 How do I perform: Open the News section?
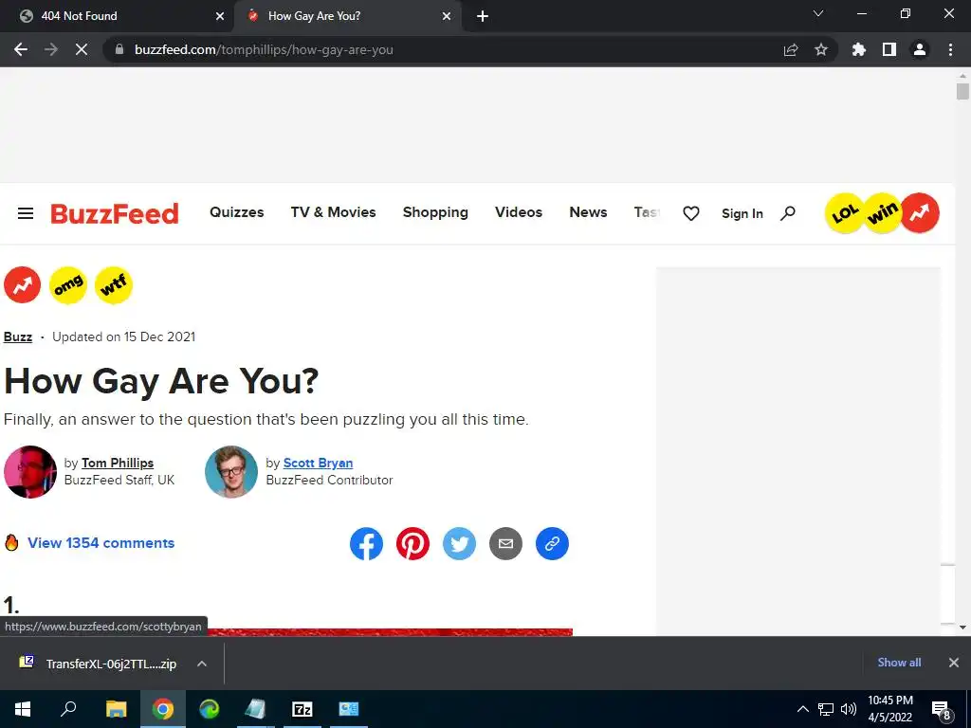click(588, 212)
